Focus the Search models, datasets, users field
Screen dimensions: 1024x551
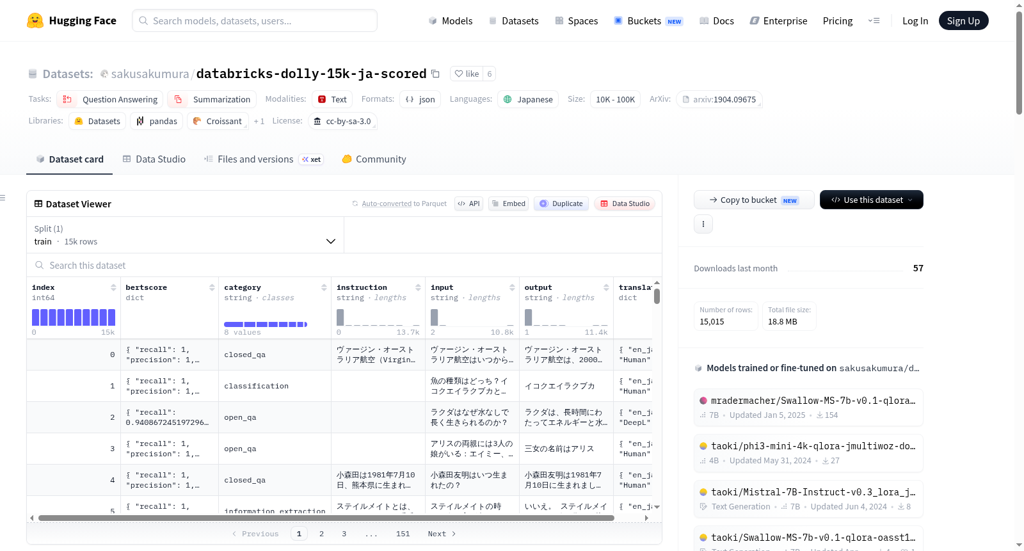click(x=255, y=20)
